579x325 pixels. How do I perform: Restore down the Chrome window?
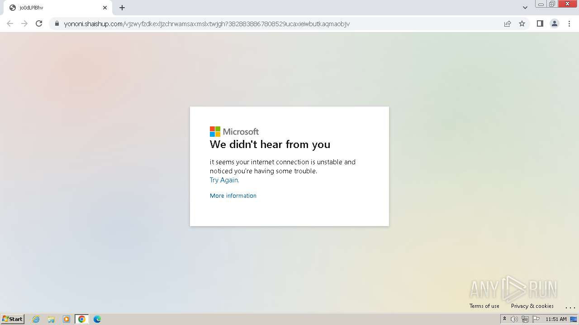(552, 4)
